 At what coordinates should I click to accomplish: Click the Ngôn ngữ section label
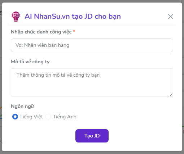22,107
